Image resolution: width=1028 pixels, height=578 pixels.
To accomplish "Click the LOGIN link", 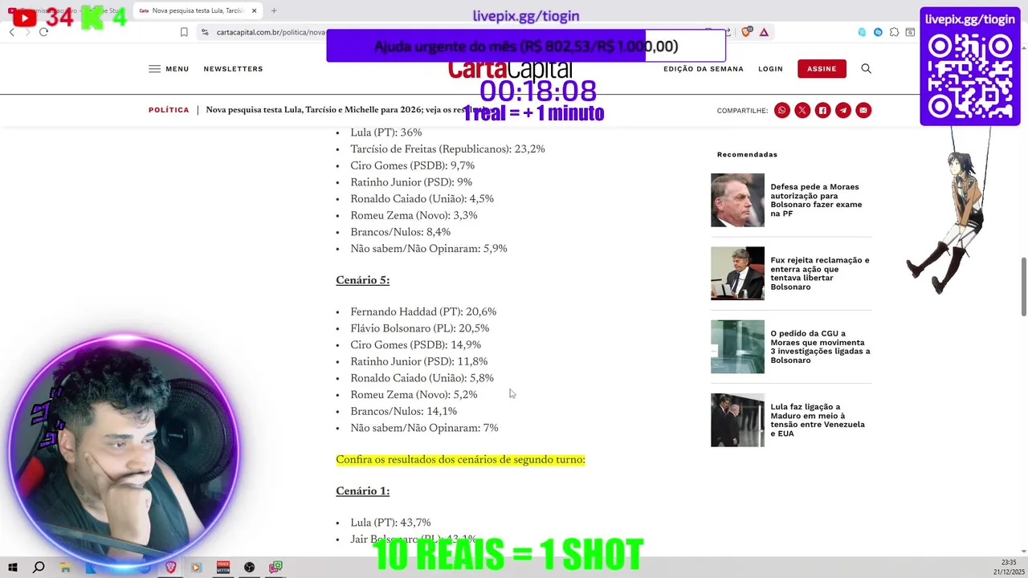I will pos(770,69).
